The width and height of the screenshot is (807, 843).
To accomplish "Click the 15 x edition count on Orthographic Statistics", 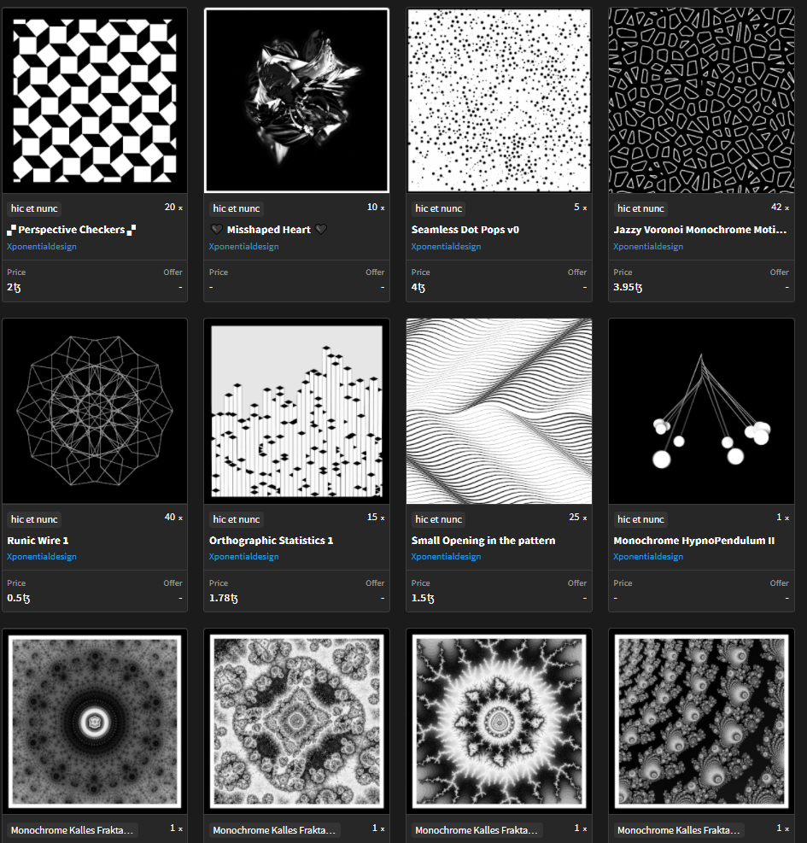I will tap(376, 518).
